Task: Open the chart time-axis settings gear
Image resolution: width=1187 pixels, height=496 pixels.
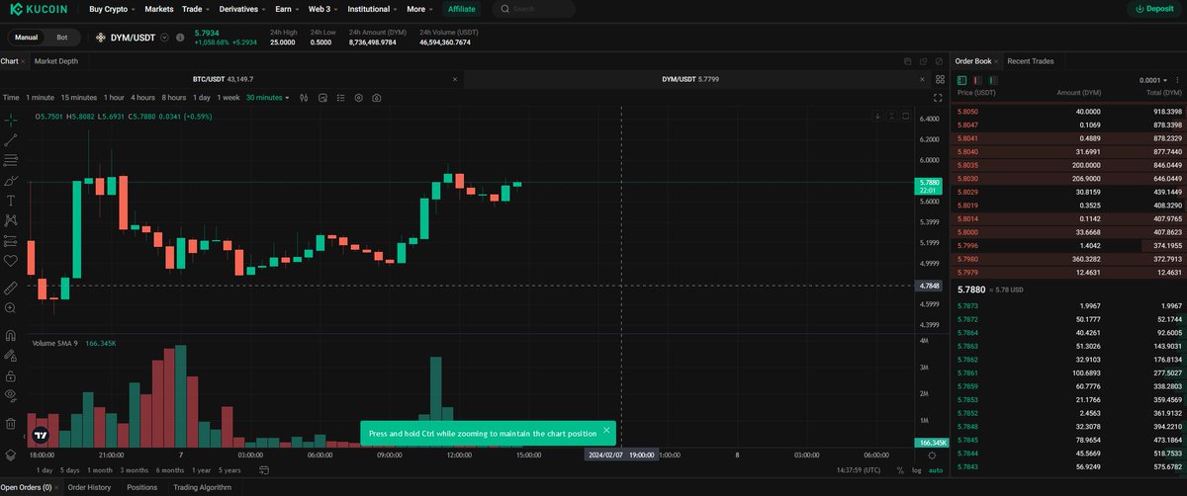Action: (932, 455)
